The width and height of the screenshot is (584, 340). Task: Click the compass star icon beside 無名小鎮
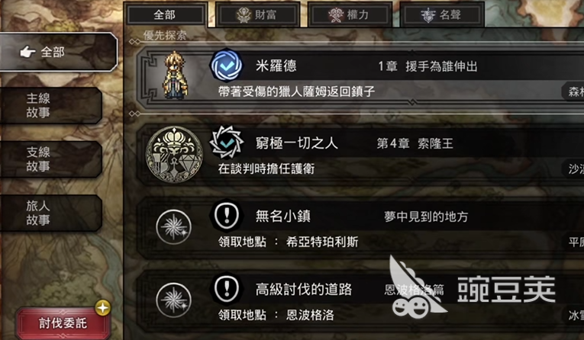pos(173,227)
